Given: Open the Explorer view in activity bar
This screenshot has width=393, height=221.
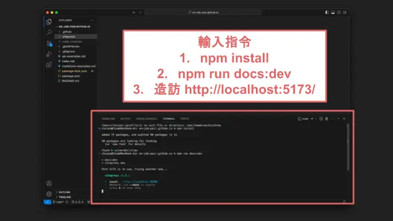Looking at the screenshot, I should (x=49, y=22).
